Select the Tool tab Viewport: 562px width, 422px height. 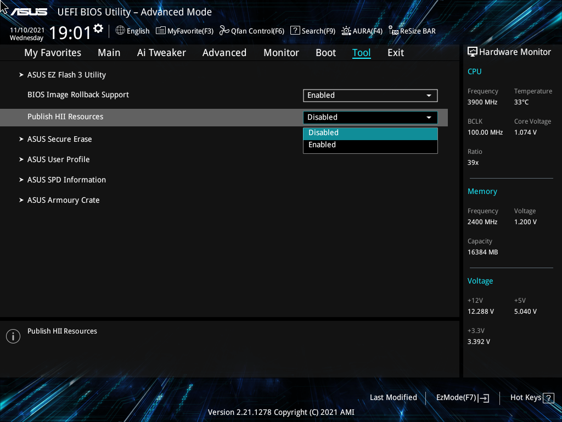[x=361, y=53]
